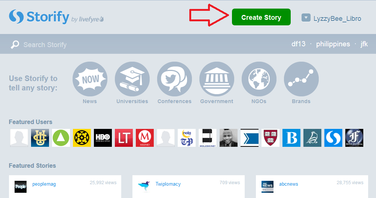Select the jfk trending topic
Image resolution: width=376 pixels, height=198 pixels.
364,44
